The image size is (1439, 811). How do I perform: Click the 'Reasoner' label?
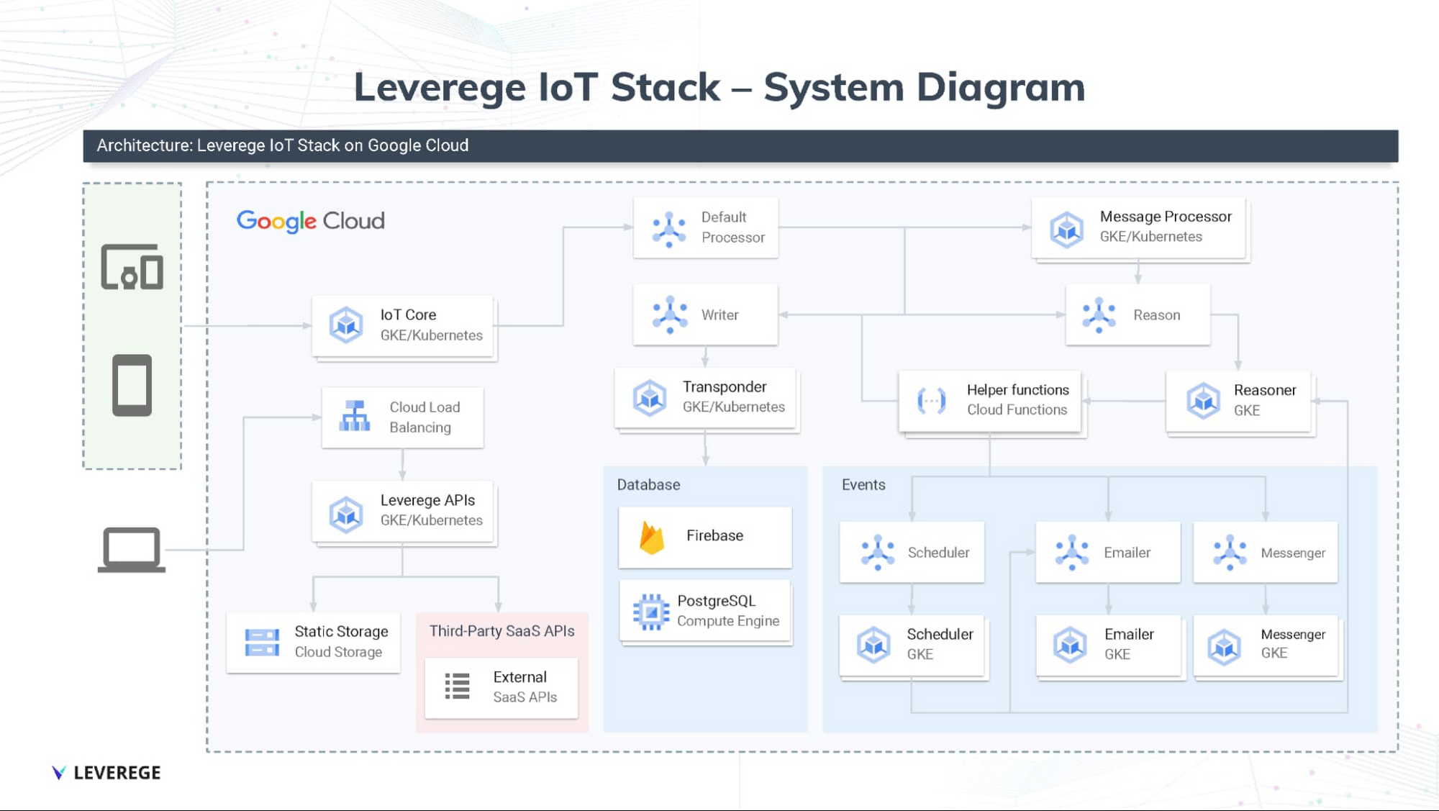1264,390
